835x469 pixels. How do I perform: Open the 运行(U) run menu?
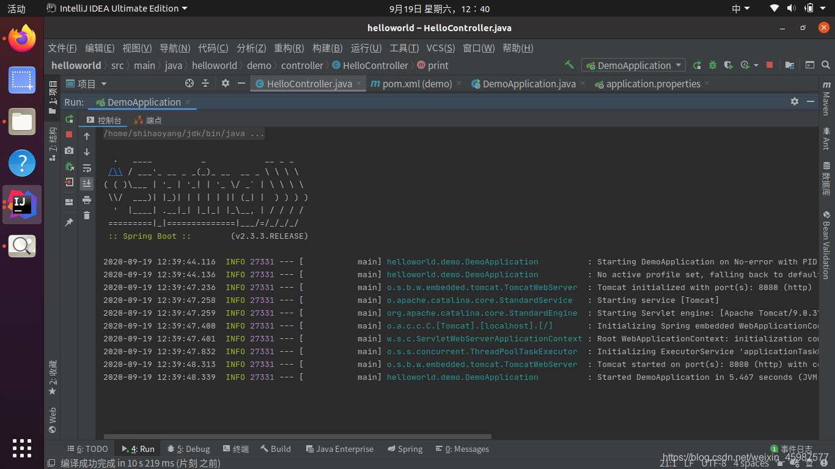click(366, 48)
